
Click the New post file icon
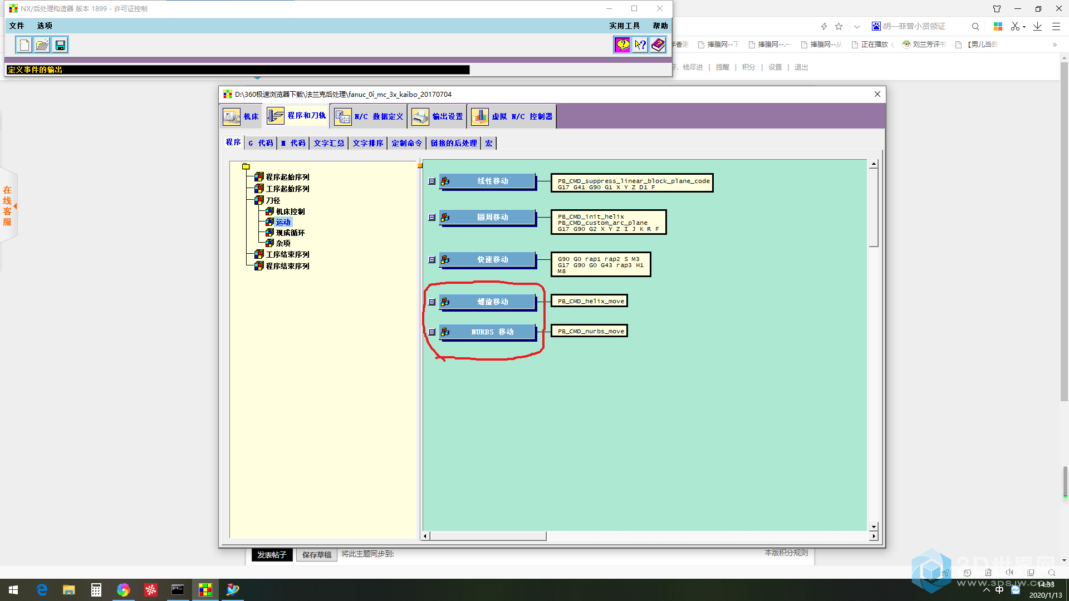(x=24, y=45)
